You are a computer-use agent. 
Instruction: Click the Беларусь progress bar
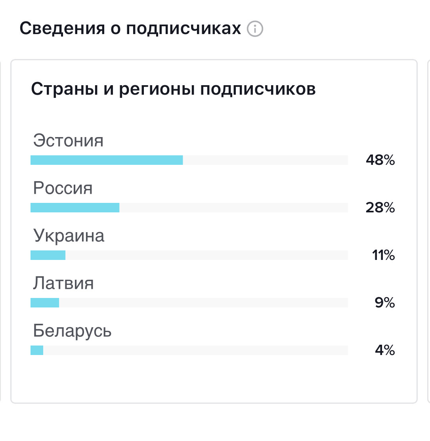pyautogui.click(x=37, y=350)
